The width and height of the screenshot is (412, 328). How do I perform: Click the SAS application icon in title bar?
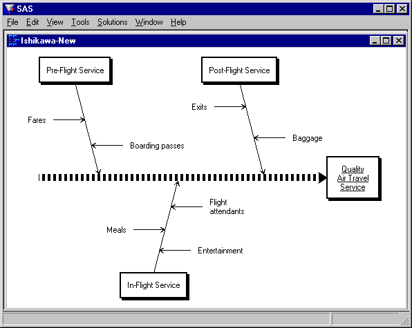tap(10, 9)
